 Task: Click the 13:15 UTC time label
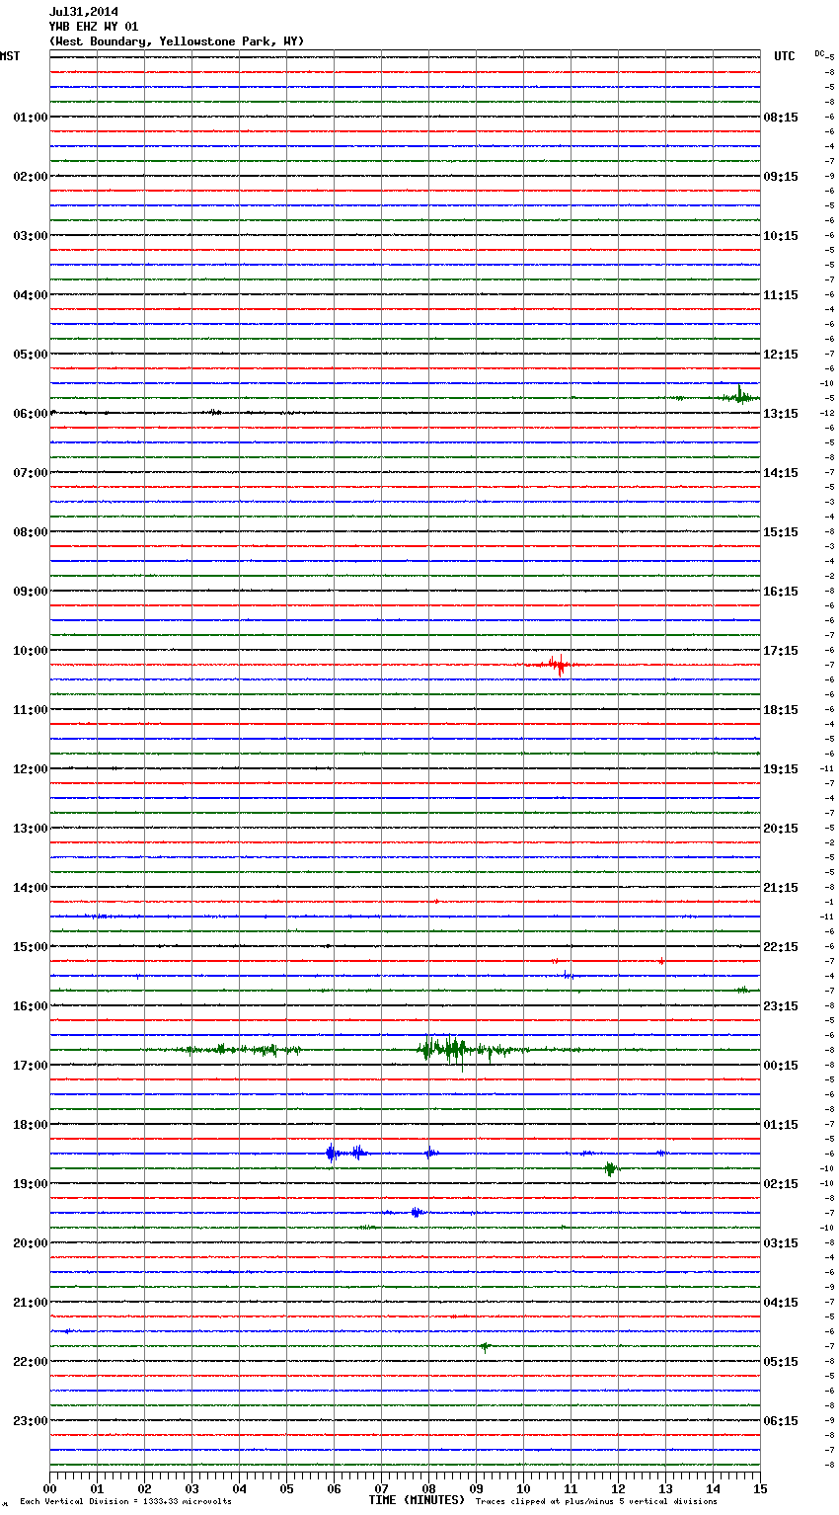coord(781,414)
